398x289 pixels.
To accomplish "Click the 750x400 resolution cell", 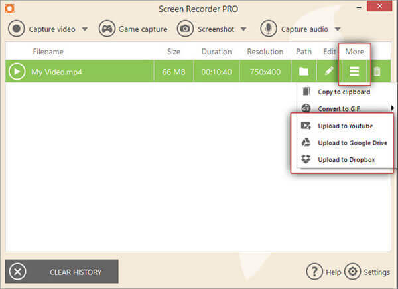I will [265, 72].
